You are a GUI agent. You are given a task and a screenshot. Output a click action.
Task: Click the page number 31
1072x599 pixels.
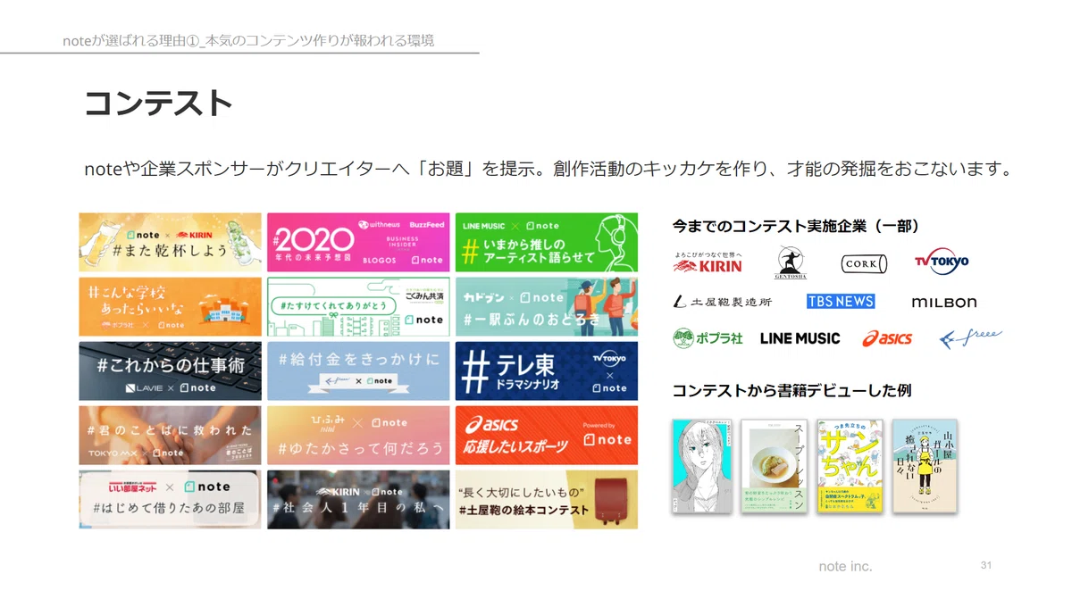point(986,565)
